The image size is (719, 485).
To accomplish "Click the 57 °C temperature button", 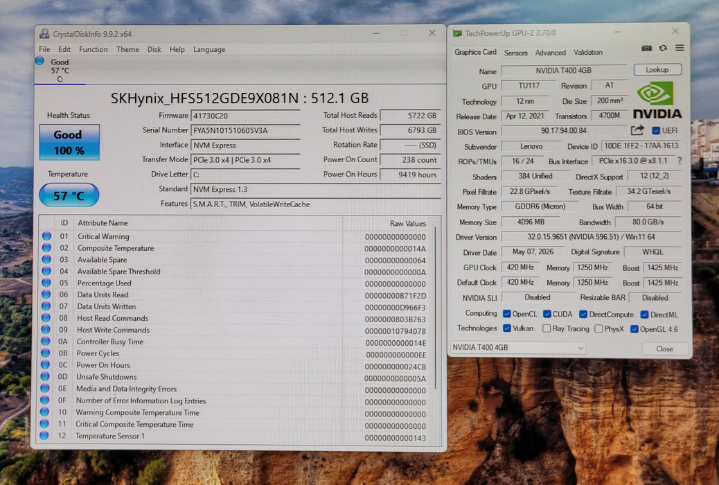I will 69,195.
